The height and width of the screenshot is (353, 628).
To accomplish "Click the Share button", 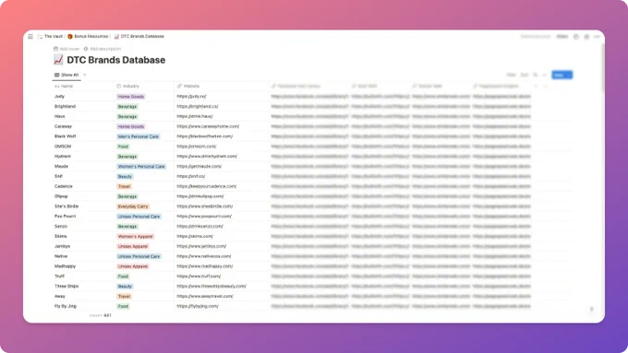I will [x=562, y=36].
